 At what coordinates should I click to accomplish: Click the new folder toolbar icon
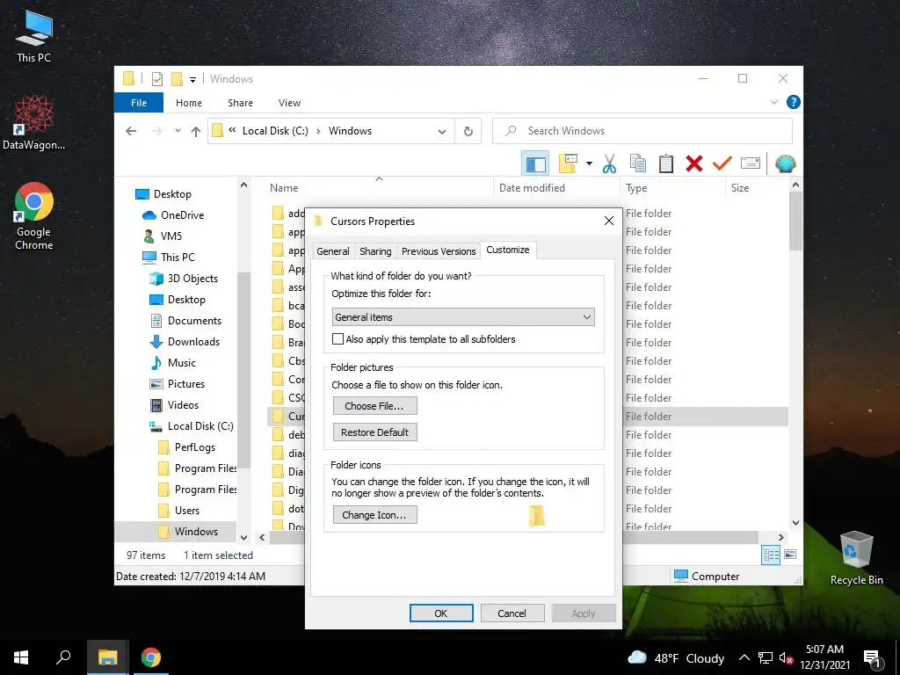(x=568, y=164)
